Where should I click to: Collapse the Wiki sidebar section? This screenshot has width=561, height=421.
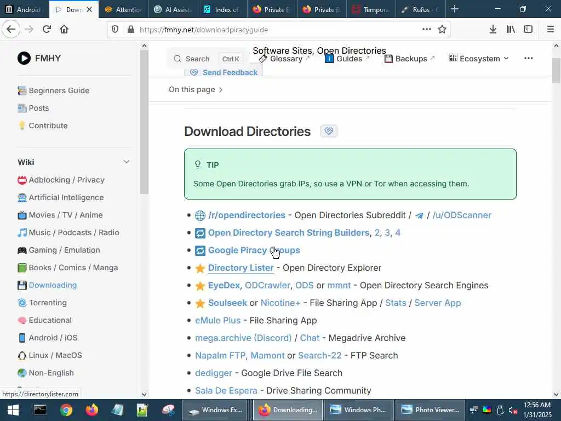point(127,162)
